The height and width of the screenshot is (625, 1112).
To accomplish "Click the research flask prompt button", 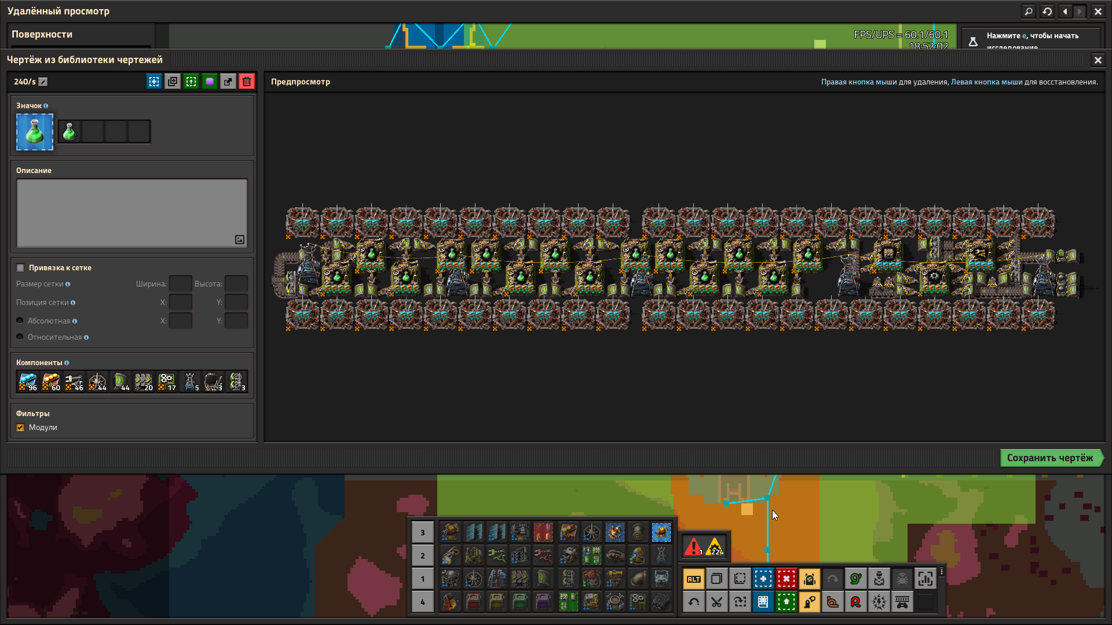I will click(x=1031, y=39).
